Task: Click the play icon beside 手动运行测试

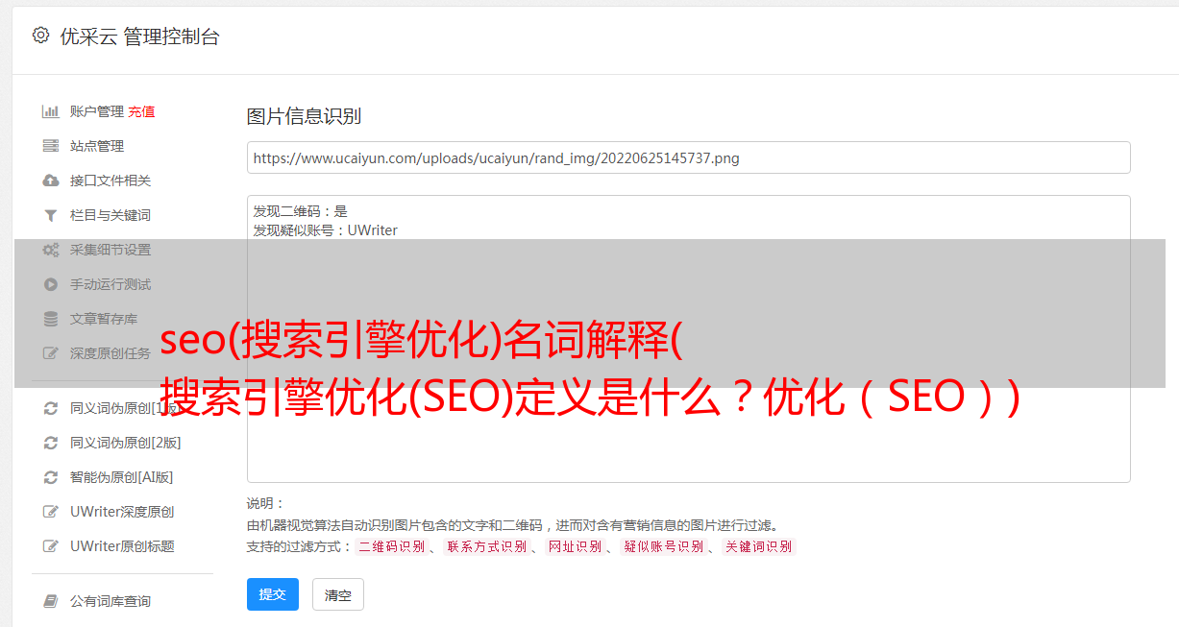Action: click(x=51, y=284)
